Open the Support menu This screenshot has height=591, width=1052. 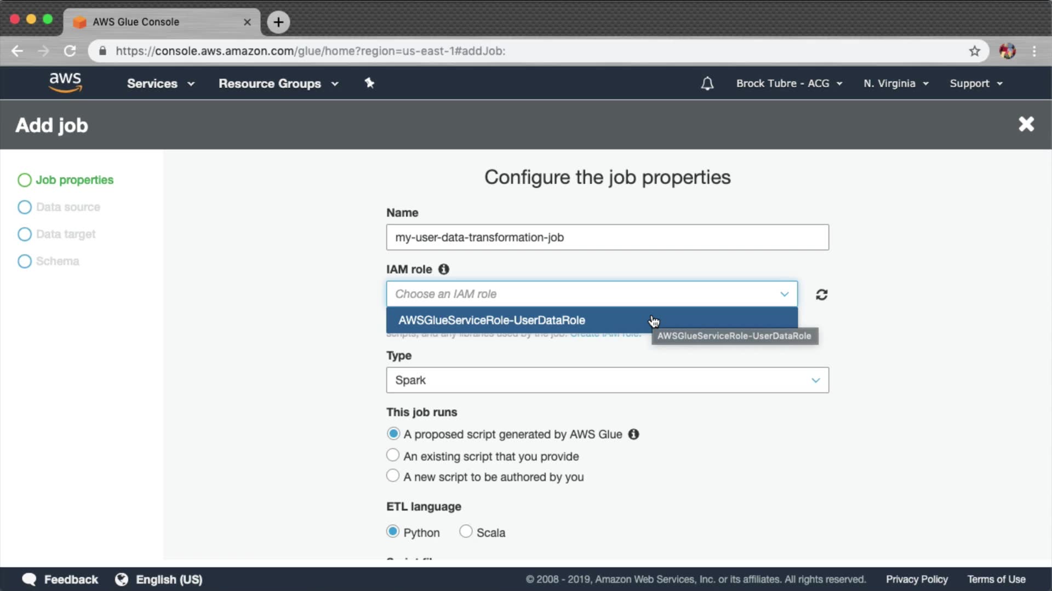(976, 84)
